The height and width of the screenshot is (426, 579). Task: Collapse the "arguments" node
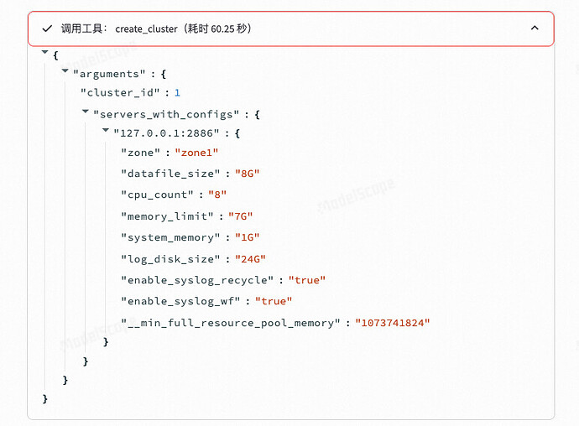(x=65, y=70)
